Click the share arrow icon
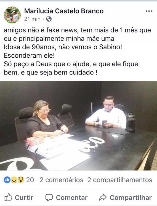Screen dimensions: 157x206 (x=103, y=197)
